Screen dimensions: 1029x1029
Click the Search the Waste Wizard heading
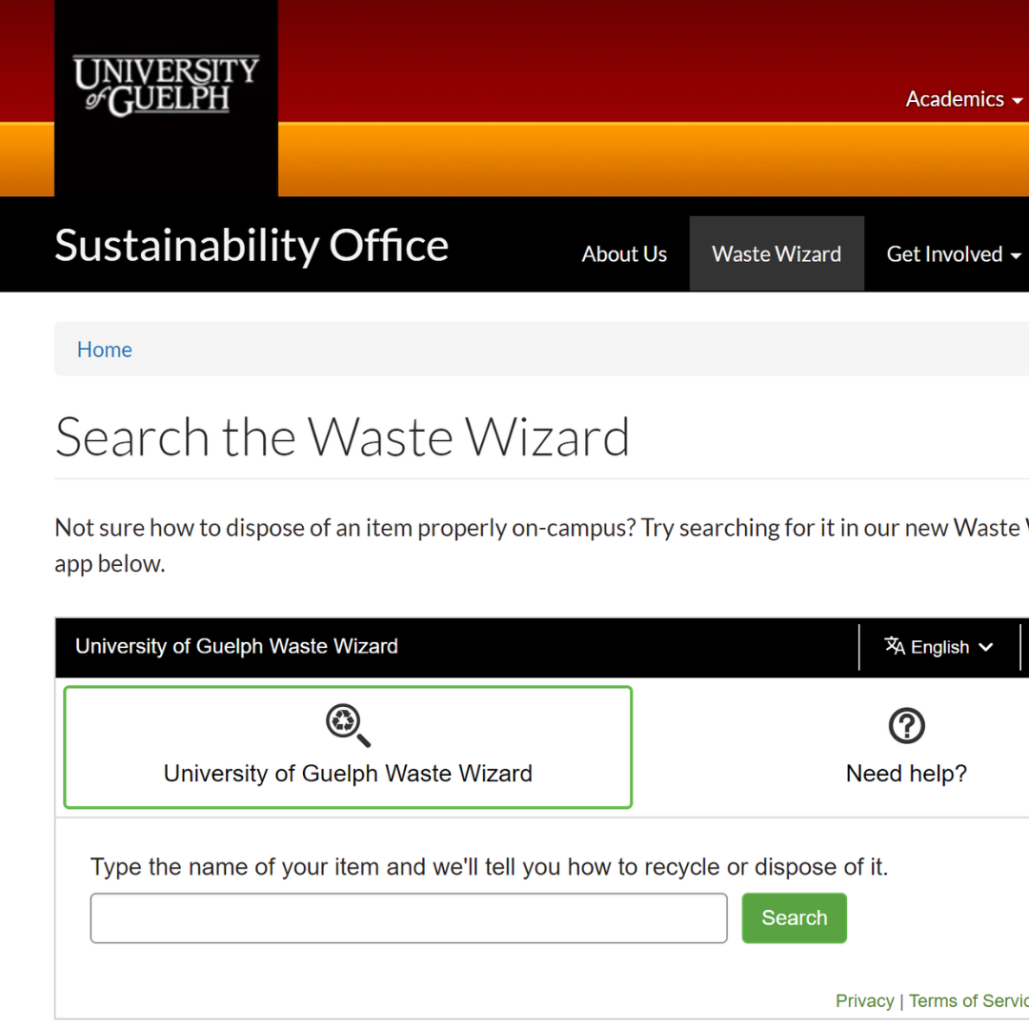pos(342,437)
